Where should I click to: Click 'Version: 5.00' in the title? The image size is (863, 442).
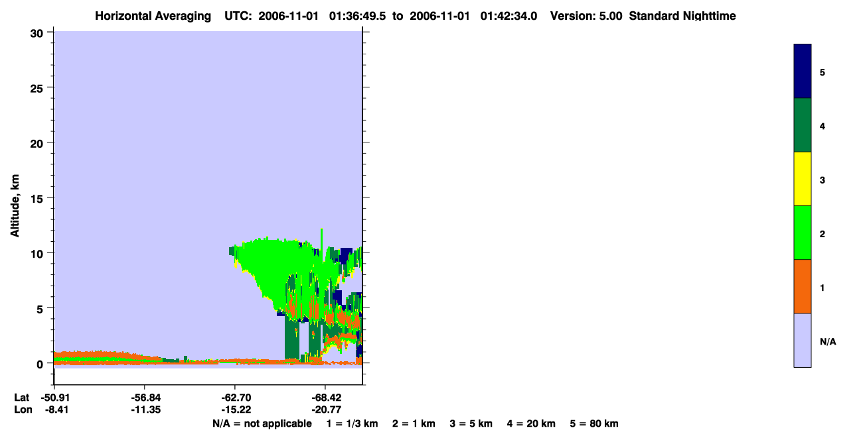pyautogui.click(x=586, y=16)
